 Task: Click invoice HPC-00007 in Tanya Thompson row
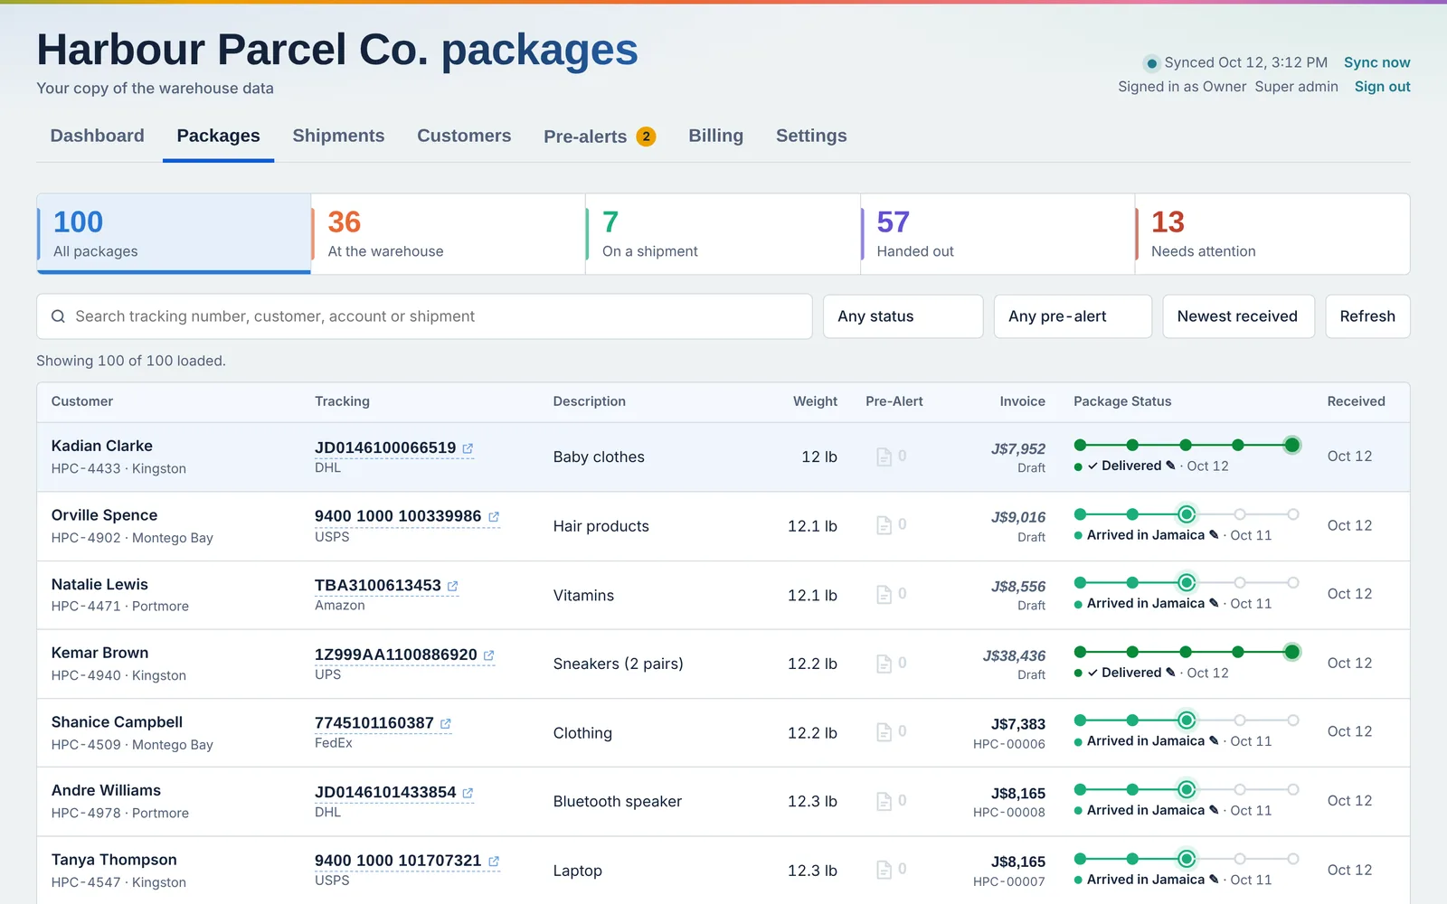1008,881
